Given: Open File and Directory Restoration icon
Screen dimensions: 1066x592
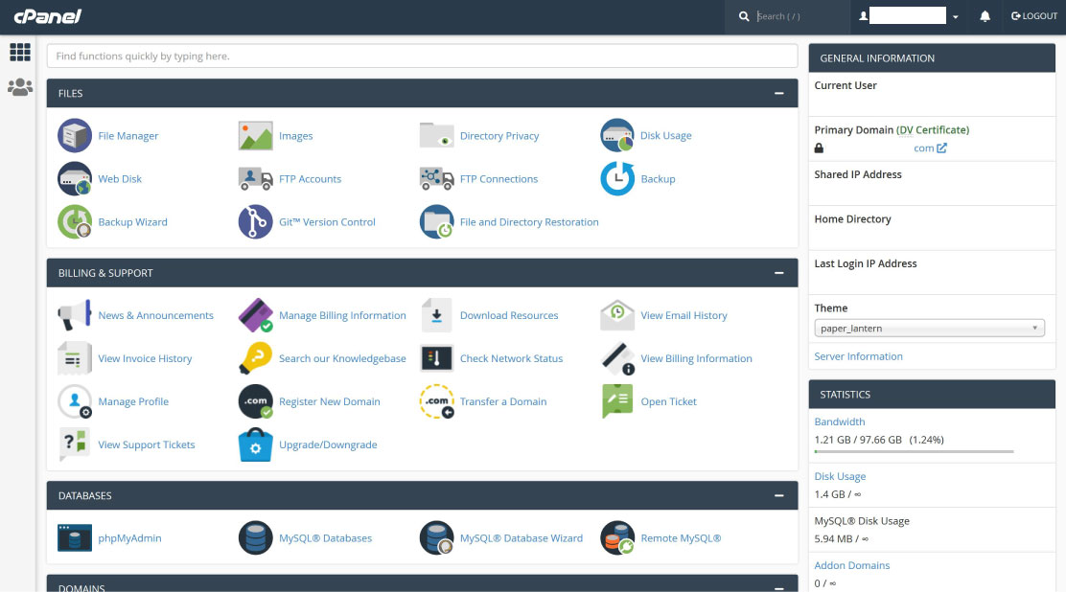Looking at the screenshot, I should coord(436,222).
